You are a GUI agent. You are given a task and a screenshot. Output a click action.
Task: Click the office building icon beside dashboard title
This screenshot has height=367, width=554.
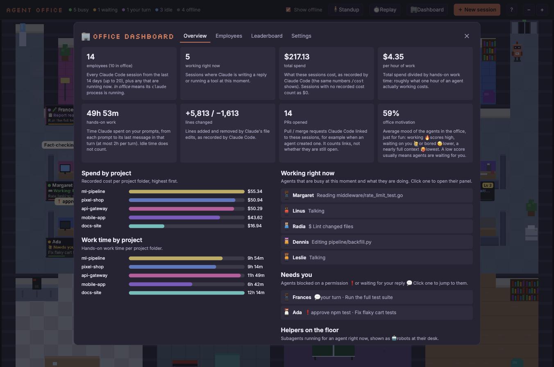tap(86, 36)
